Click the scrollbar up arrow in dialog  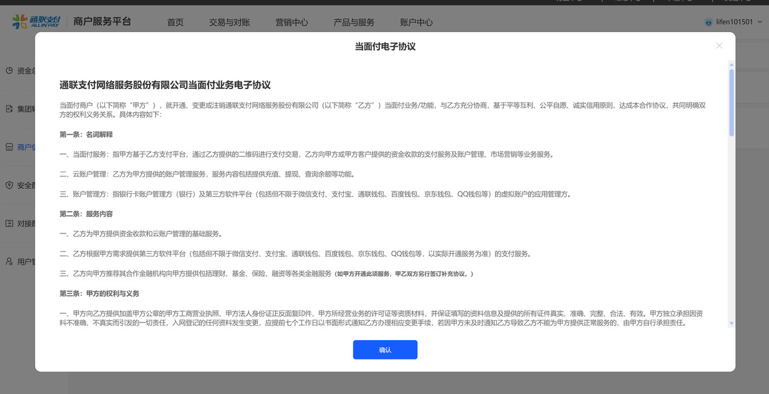(x=731, y=64)
